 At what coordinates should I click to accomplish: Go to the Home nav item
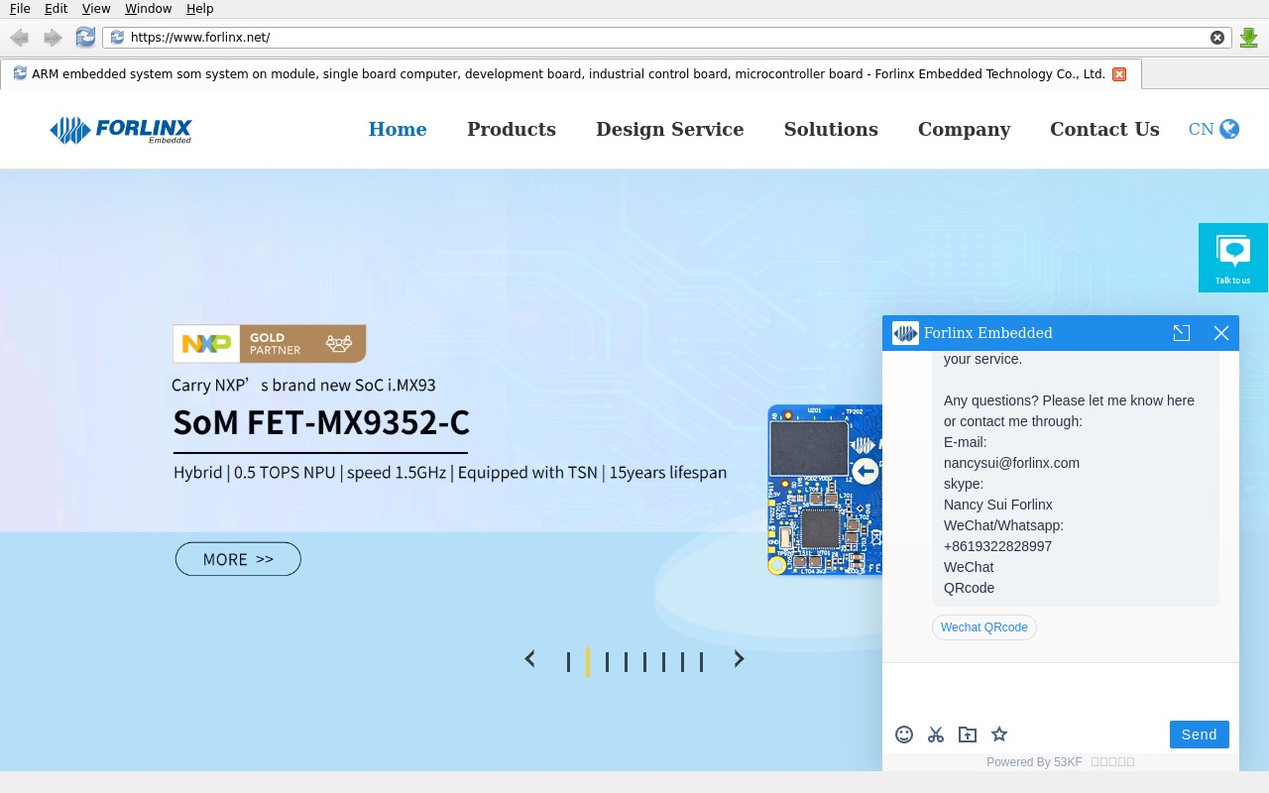398,130
